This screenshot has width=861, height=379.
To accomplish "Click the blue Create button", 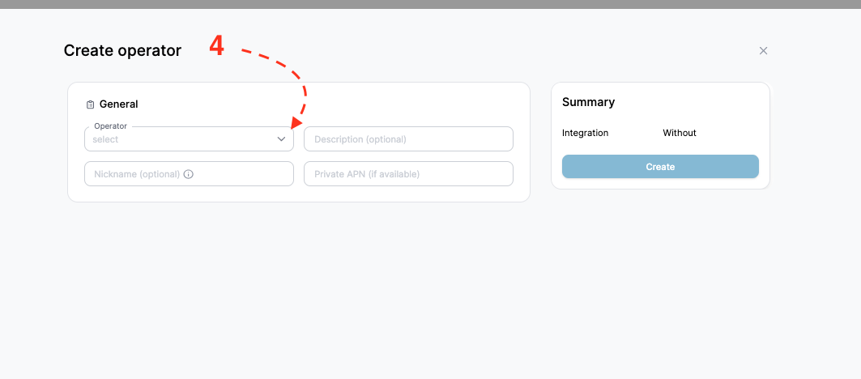I will click(x=660, y=167).
